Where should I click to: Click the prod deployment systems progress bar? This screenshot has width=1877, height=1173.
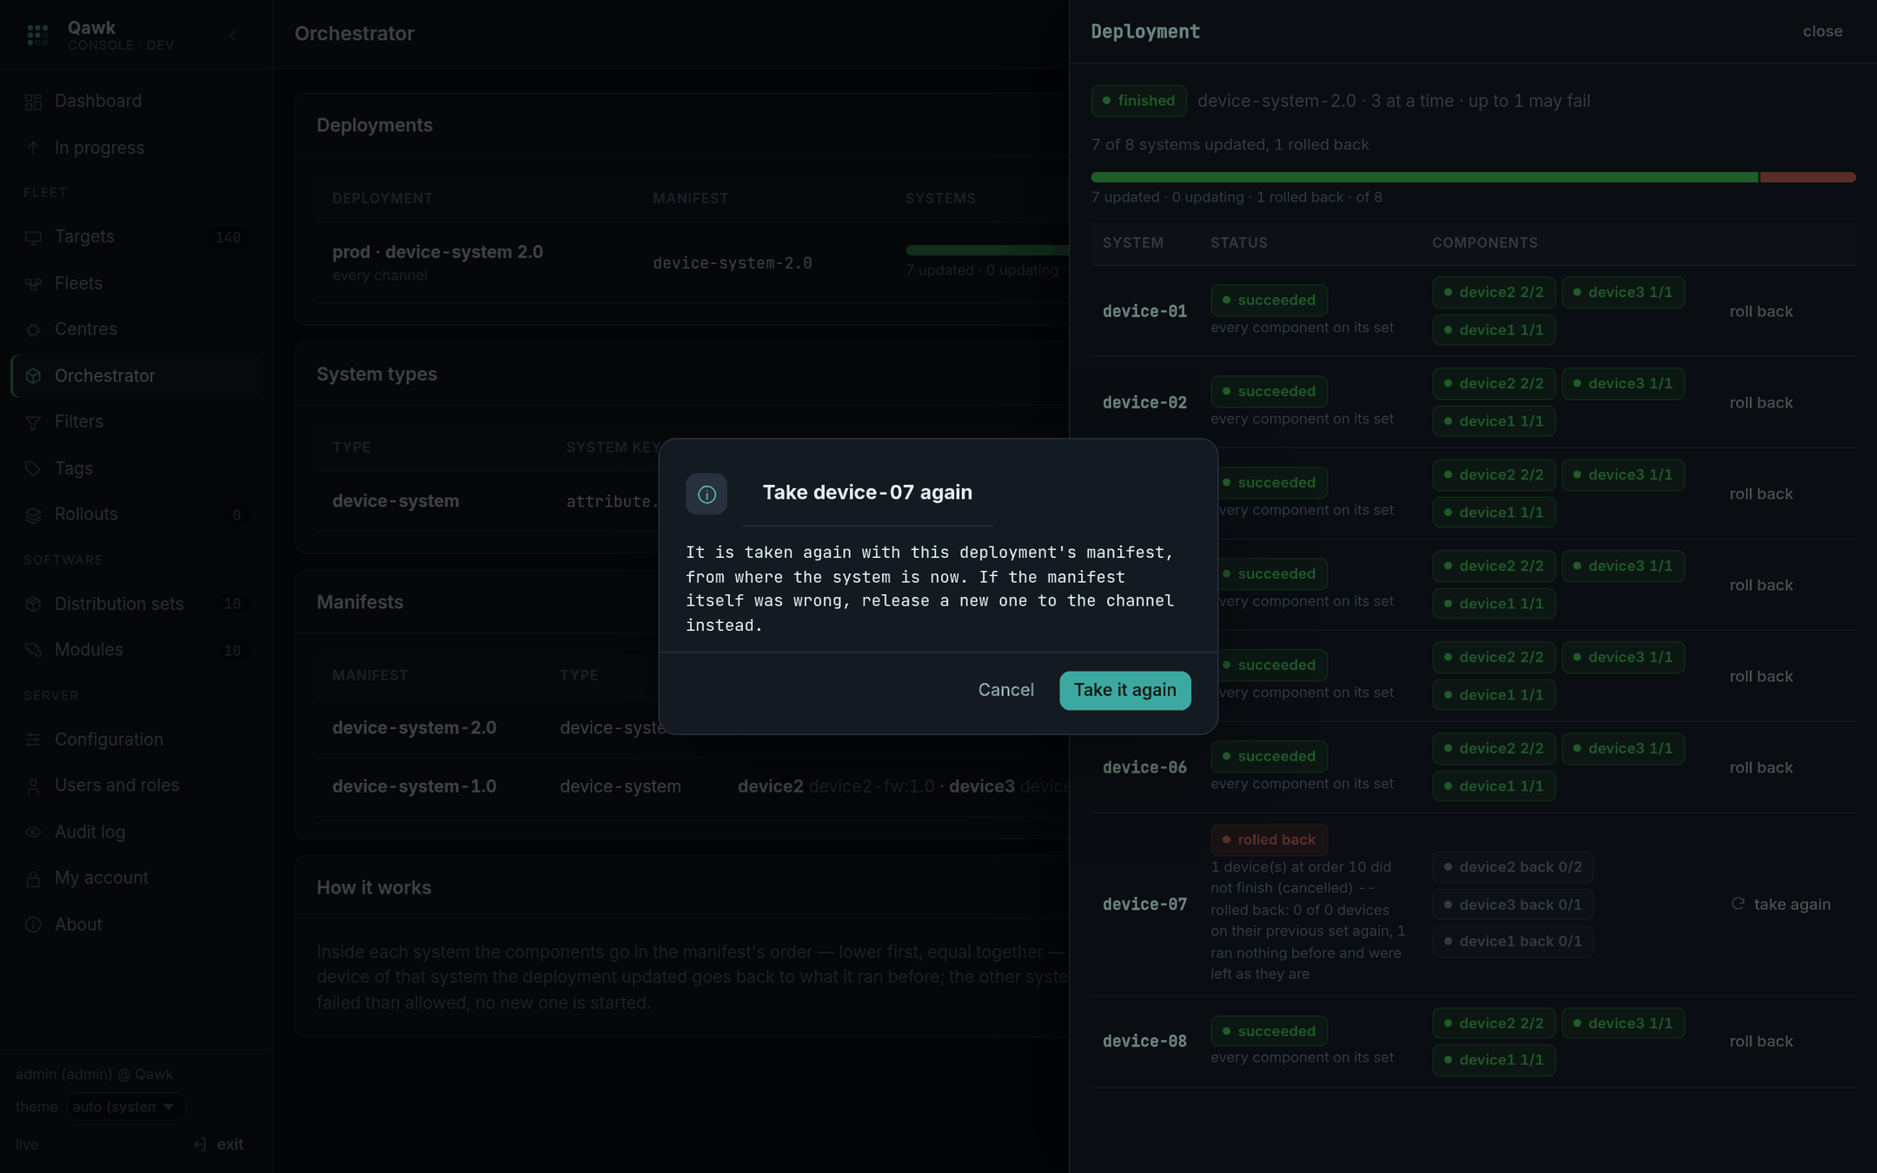point(987,250)
